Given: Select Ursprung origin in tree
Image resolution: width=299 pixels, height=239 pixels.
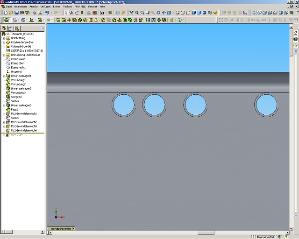Looking at the screenshot, I should tap(16, 72).
